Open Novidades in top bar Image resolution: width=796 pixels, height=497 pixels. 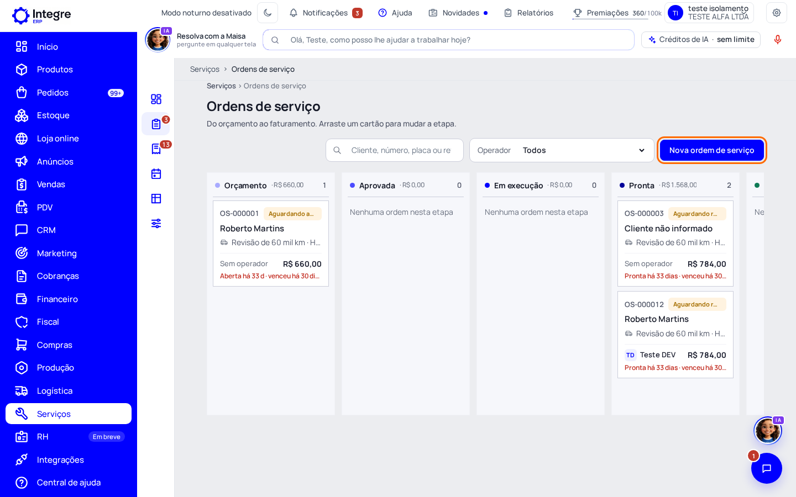point(458,13)
